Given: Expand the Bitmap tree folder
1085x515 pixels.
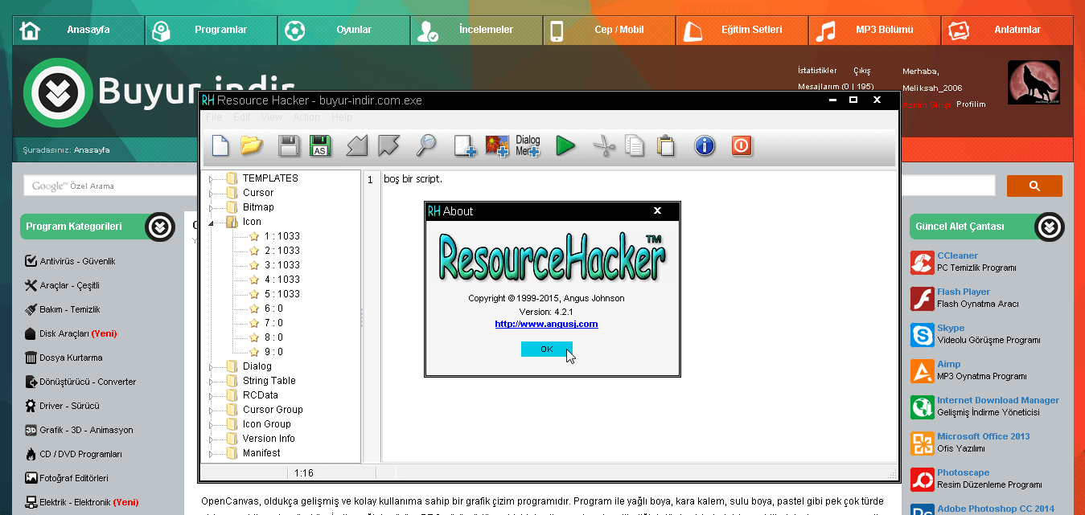Looking at the screenshot, I should point(211,207).
